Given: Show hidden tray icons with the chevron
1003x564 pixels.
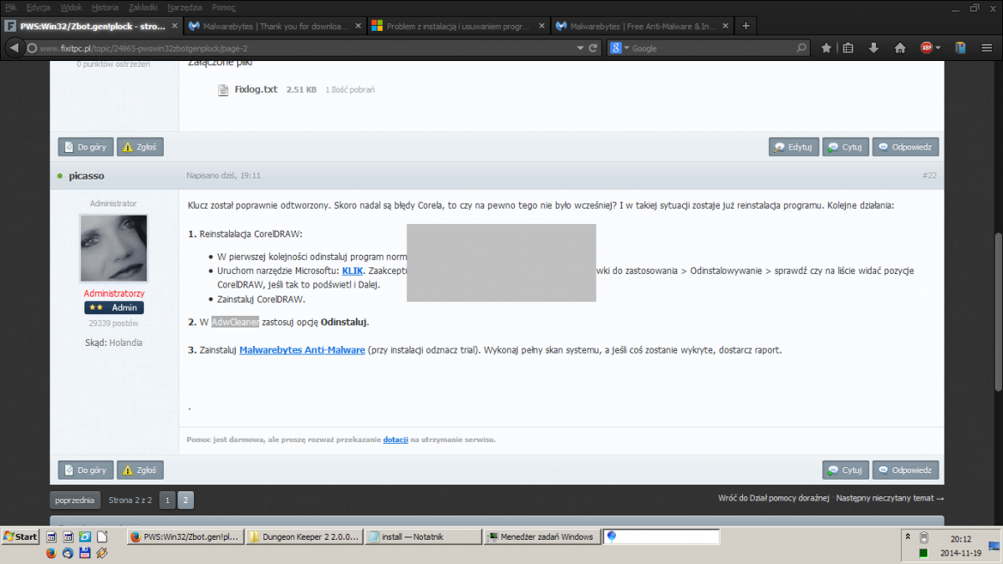Looking at the screenshot, I should click(909, 536).
